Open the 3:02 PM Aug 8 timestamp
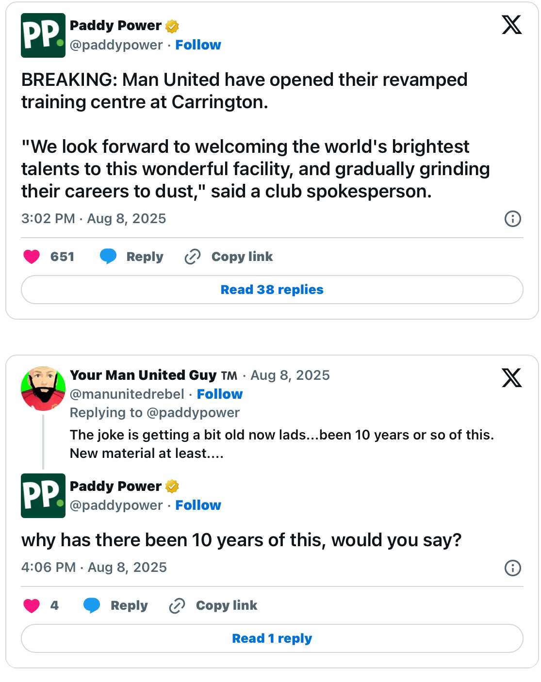This screenshot has width=541, height=682. (94, 219)
